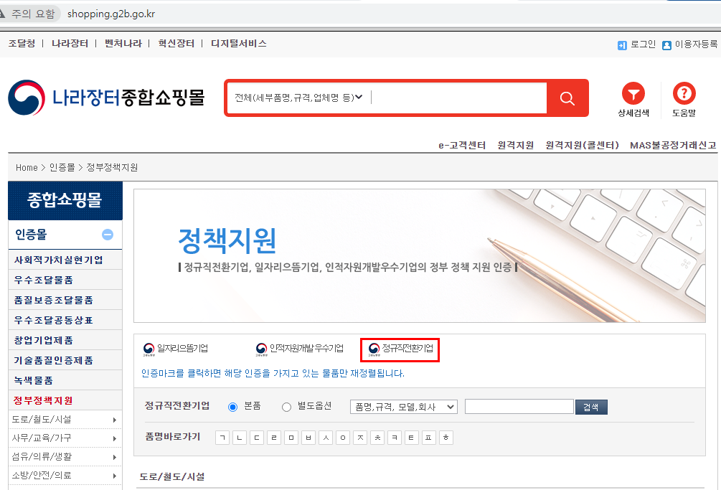
Task: Open 사회적가치실현기업 in the sidebar
Action: (65, 260)
